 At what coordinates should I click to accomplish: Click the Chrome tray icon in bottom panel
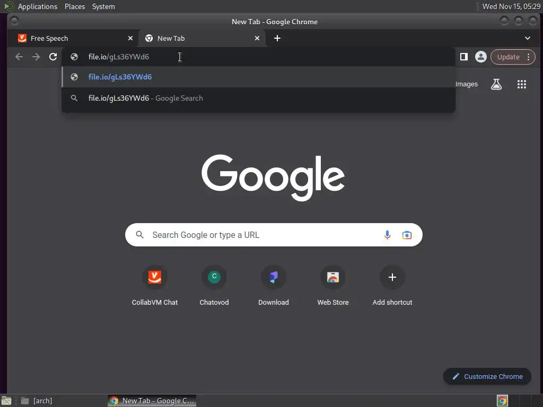point(502,401)
